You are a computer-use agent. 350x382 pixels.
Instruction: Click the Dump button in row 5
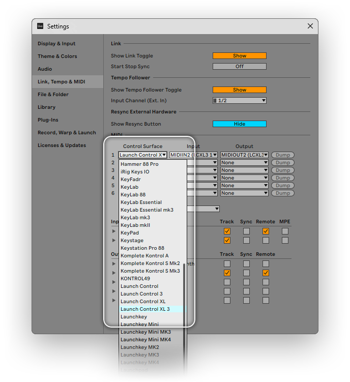point(283,186)
